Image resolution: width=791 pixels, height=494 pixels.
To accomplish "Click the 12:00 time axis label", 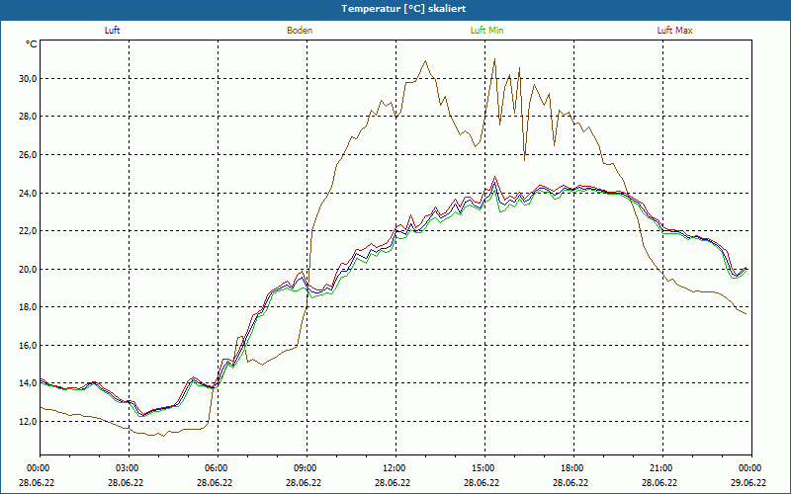I will (396, 468).
